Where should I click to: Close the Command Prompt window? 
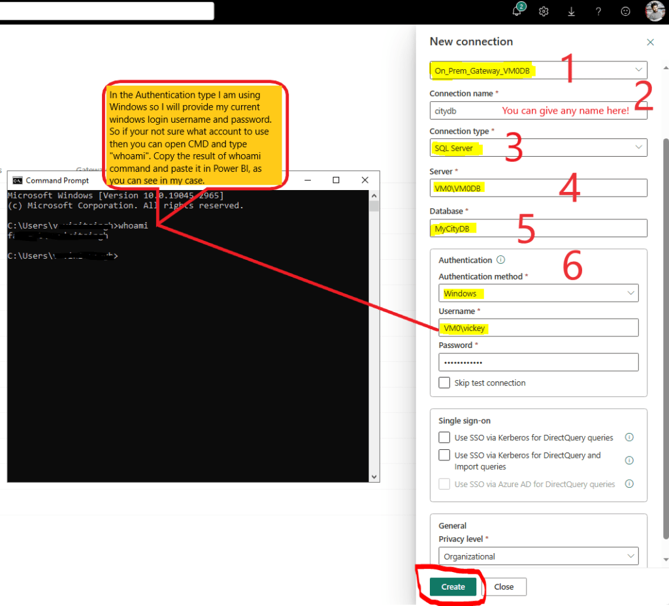point(365,180)
